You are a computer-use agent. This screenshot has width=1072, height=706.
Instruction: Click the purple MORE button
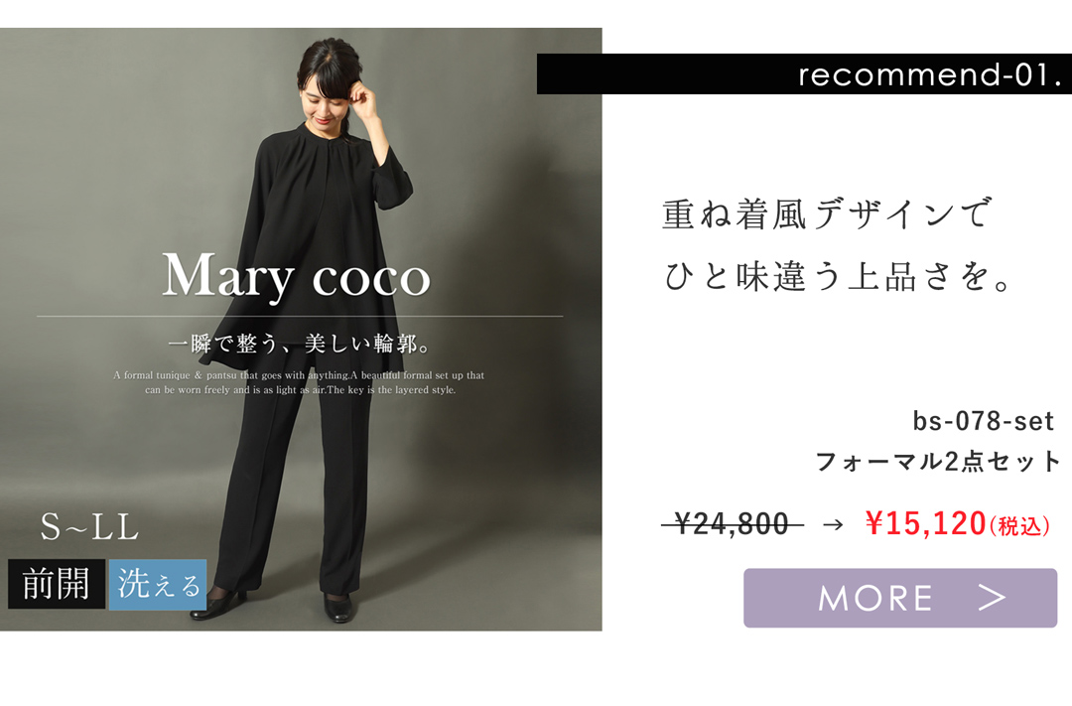pyautogui.click(x=899, y=598)
